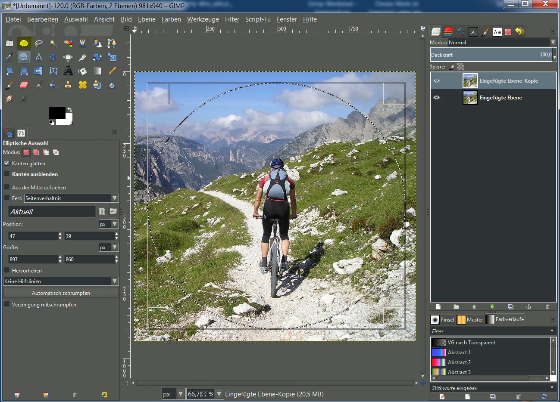Pick the Text tool in the toolbox

(68, 71)
